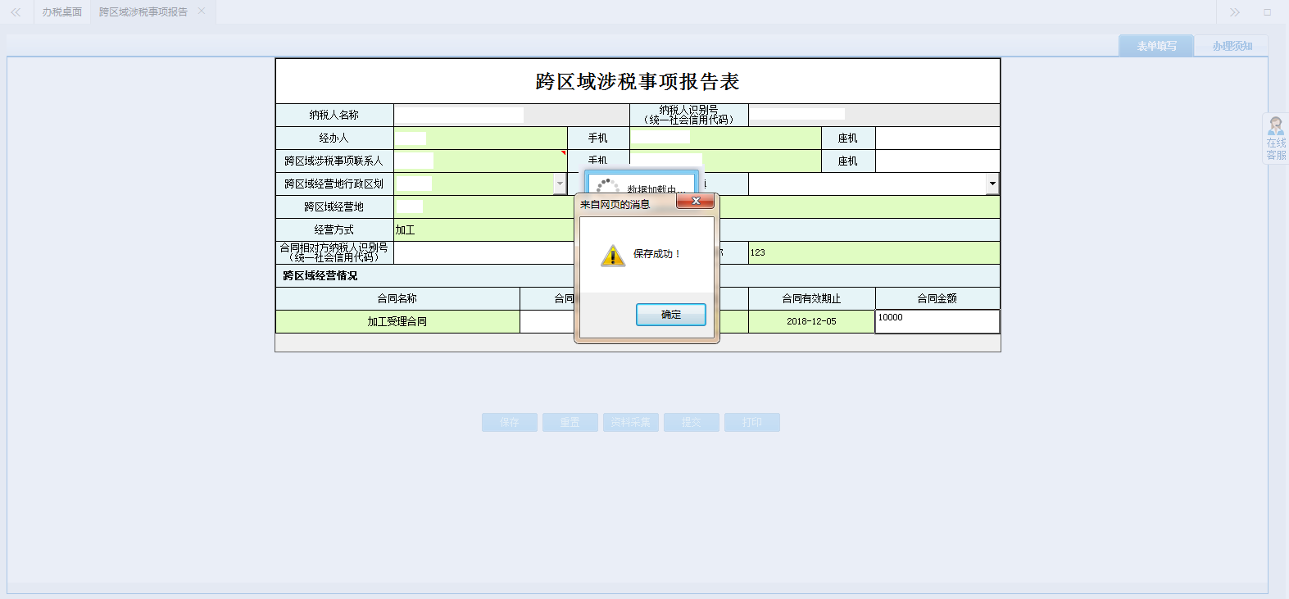This screenshot has width=1289, height=599.
Task: Click the 打印 print button
Action: click(751, 423)
